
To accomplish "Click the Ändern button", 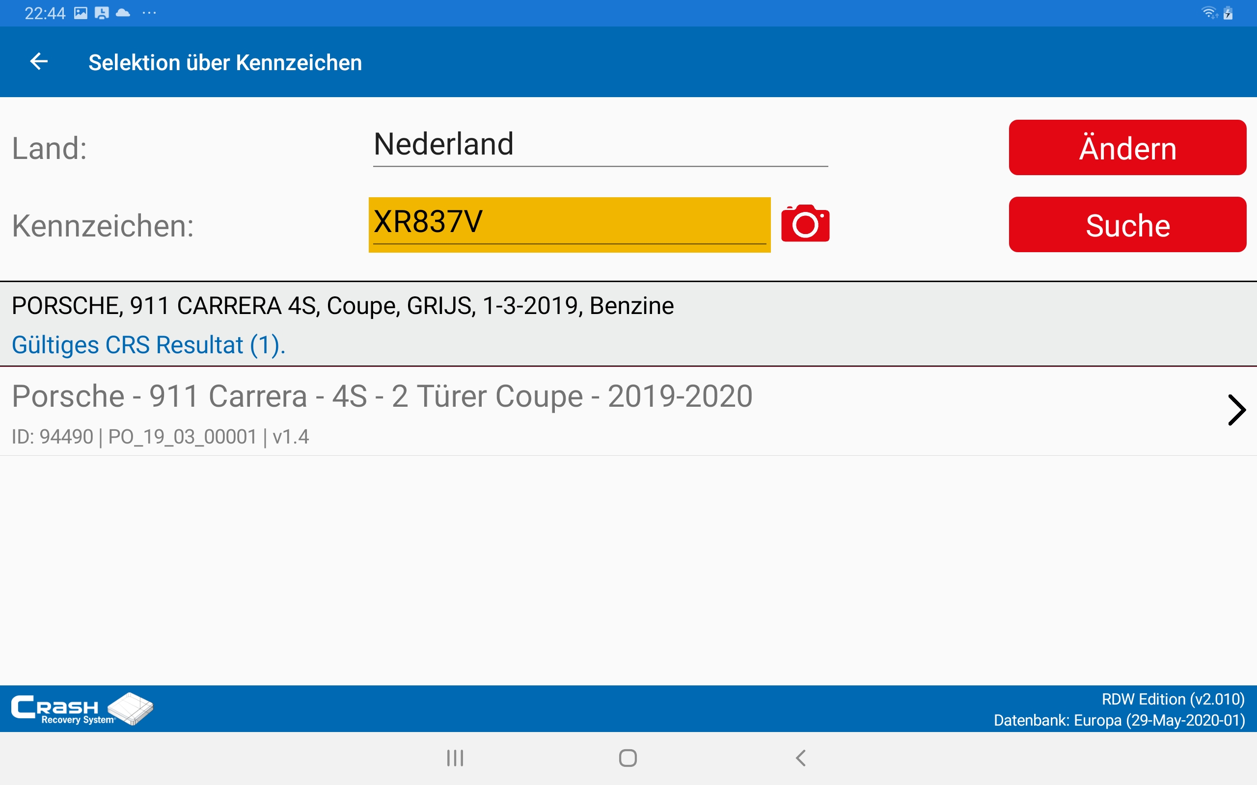I will (1127, 148).
